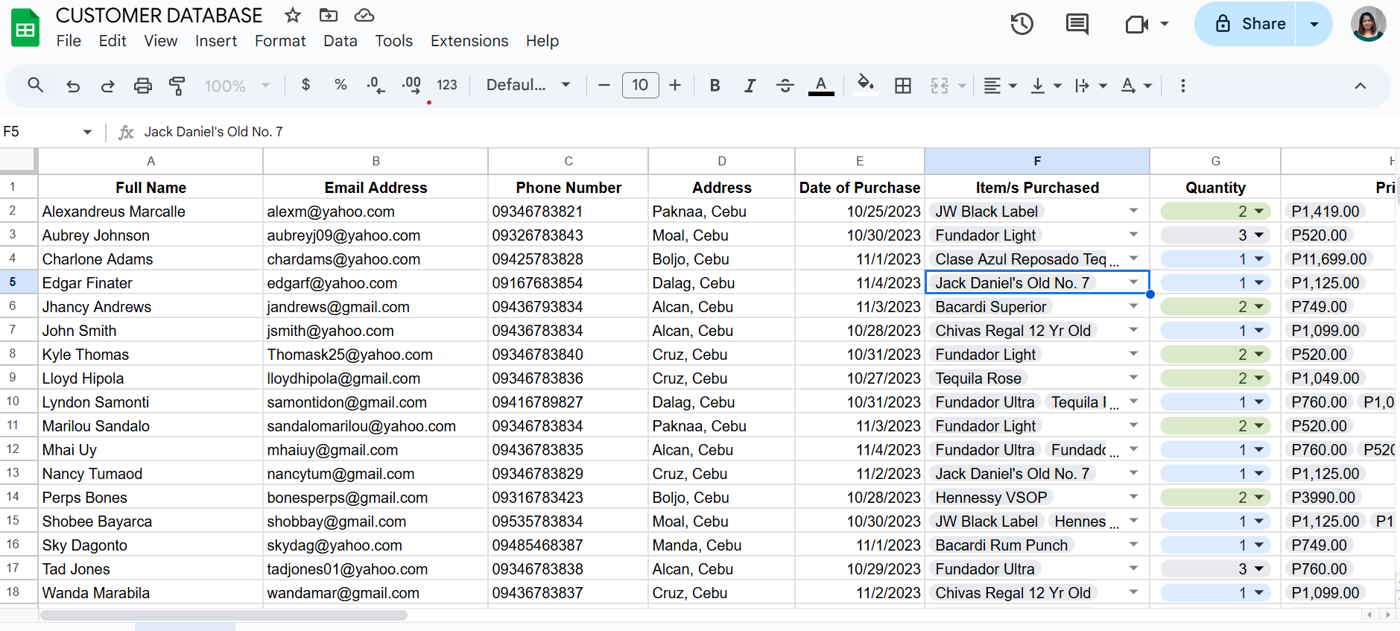Image resolution: width=1400 pixels, height=631 pixels.
Task: Open the Tools menu
Action: [393, 41]
